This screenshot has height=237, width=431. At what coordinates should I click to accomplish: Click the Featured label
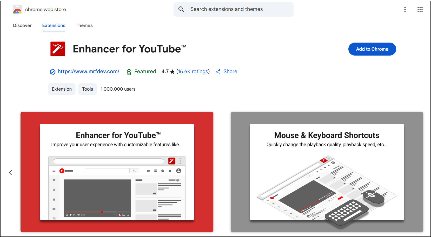[145, 71]
